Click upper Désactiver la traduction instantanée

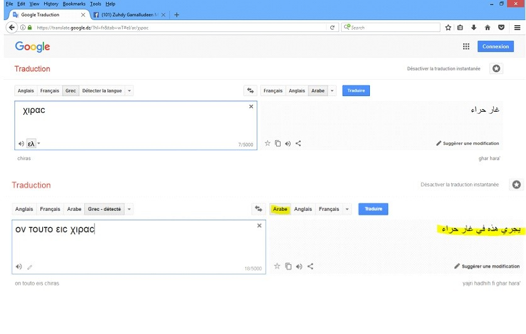click(444, 68)
